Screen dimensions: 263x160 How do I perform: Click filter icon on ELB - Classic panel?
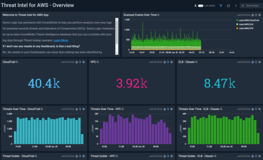[x=256, y=62]
